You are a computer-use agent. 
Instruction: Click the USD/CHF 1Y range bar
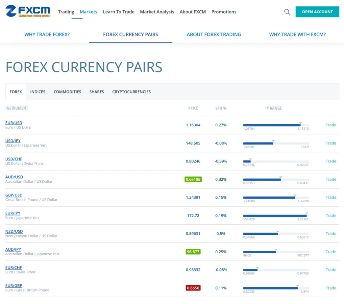[x=276, y=161]
